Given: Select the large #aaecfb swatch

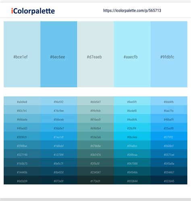Looking at the screenshot, I should (x=132, y=54).
